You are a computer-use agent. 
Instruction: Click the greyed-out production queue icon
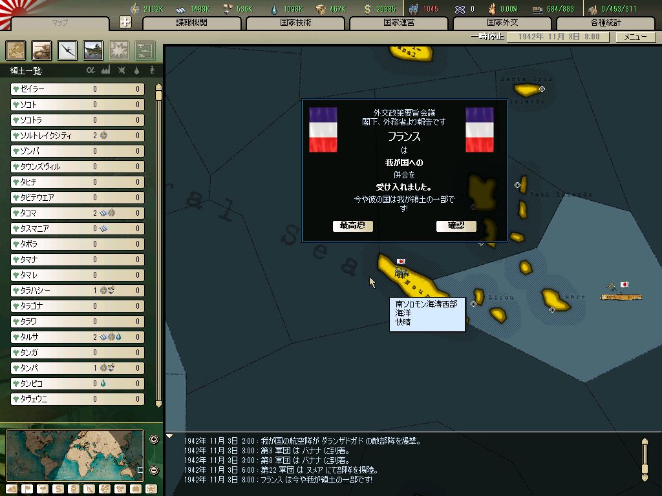pyautogui.click(x=145, y=50)
